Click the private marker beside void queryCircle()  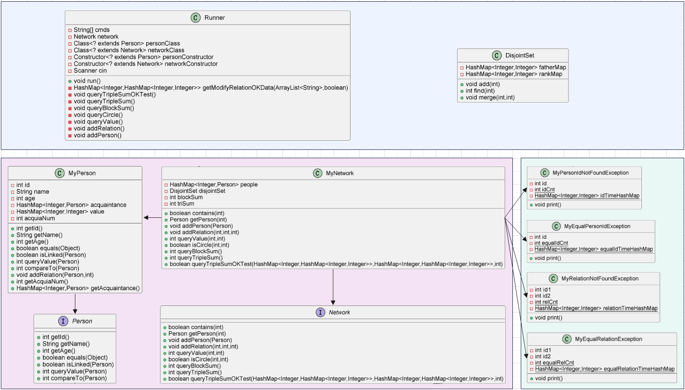(70, 115)
